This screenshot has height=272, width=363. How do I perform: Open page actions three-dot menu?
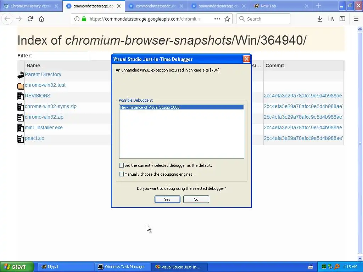point(217,19)
